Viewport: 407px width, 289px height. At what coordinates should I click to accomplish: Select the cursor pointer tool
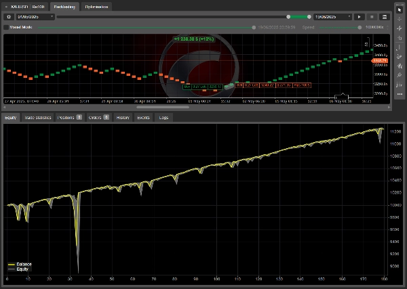400,9
